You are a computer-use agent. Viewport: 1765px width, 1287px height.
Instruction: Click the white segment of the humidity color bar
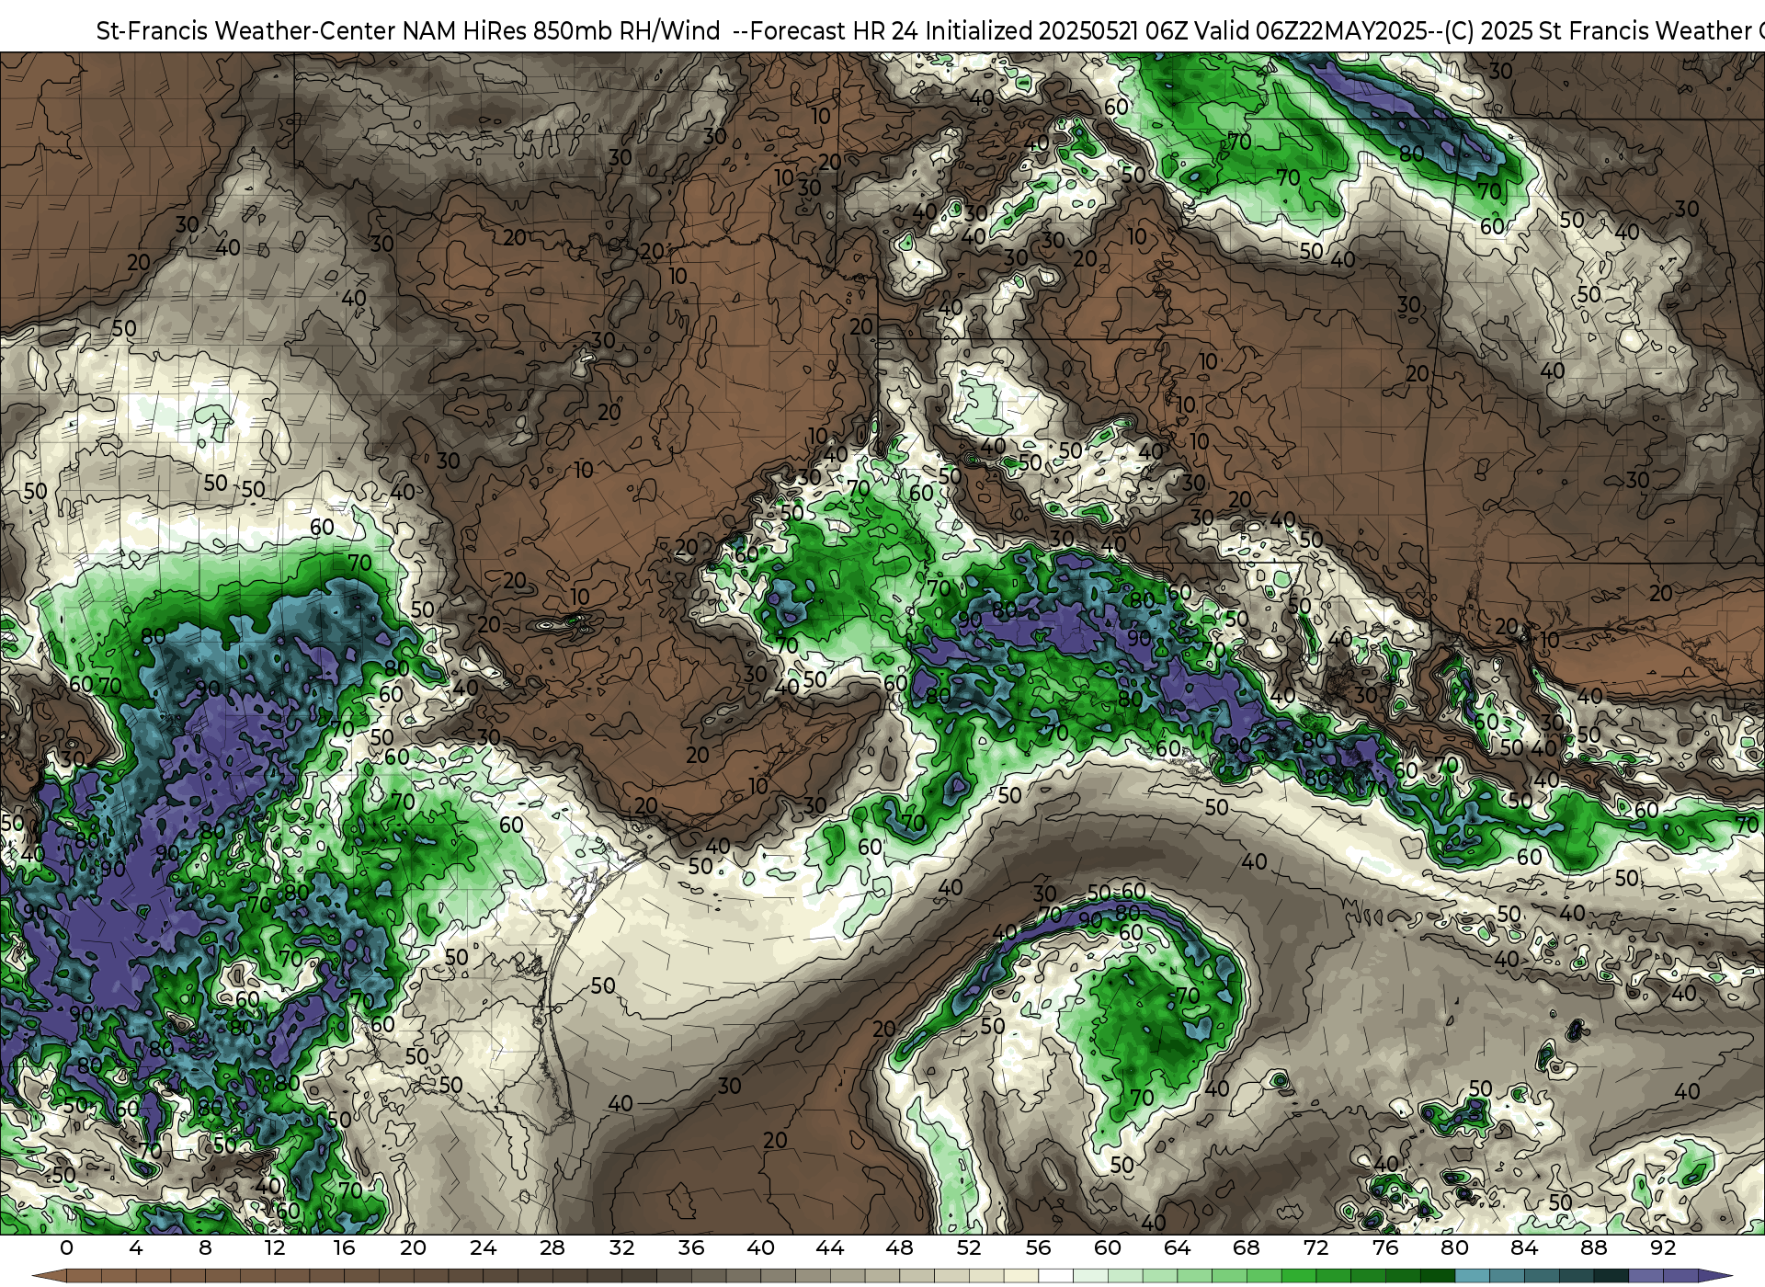pos(1055,1276)
